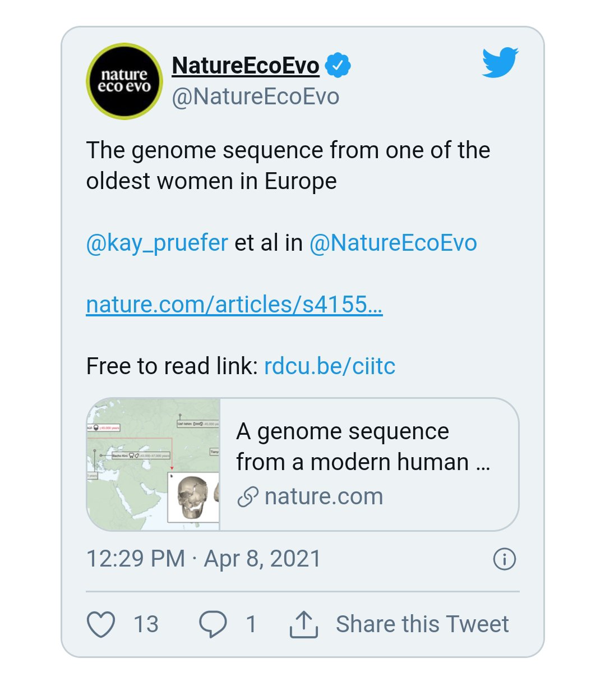Viewport: 605px width, 681px height.
Task: Click the Twitter bird logo
Action: [x=500, y=62]
